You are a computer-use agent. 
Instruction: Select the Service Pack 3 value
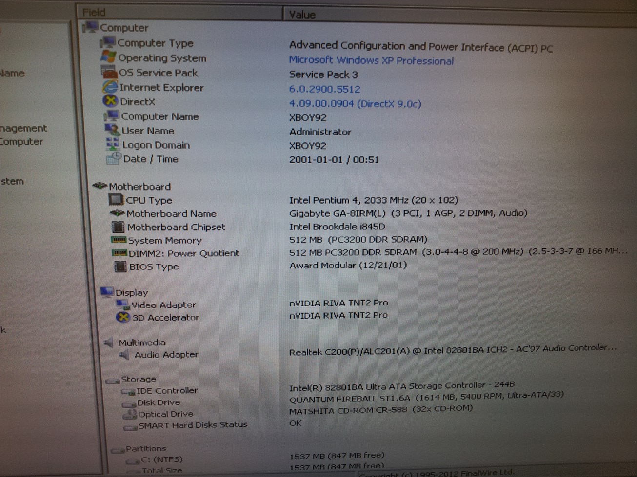323,75
